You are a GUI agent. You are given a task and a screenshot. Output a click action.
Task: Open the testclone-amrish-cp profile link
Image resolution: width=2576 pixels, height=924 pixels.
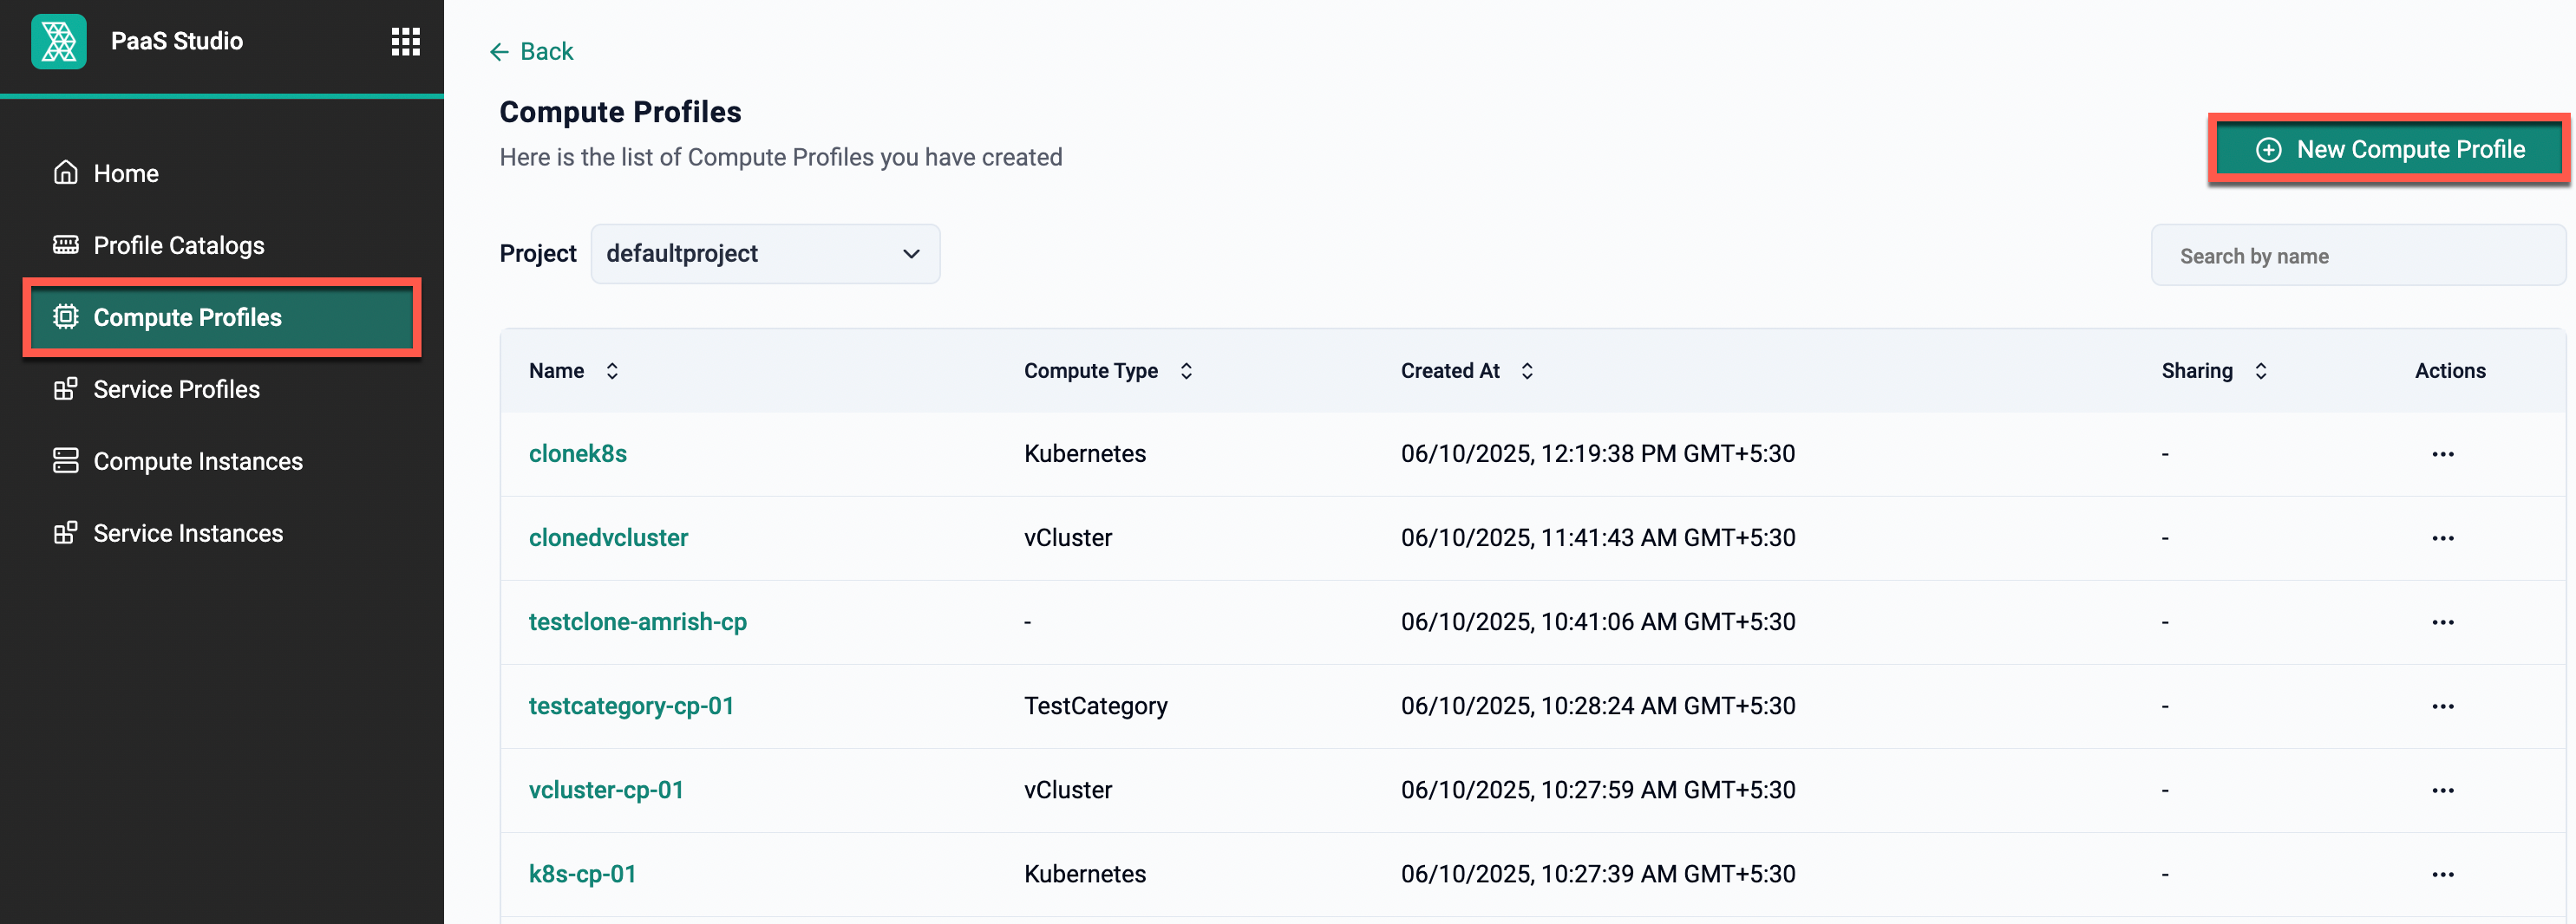pyautogui.click(x=638, y=621)
